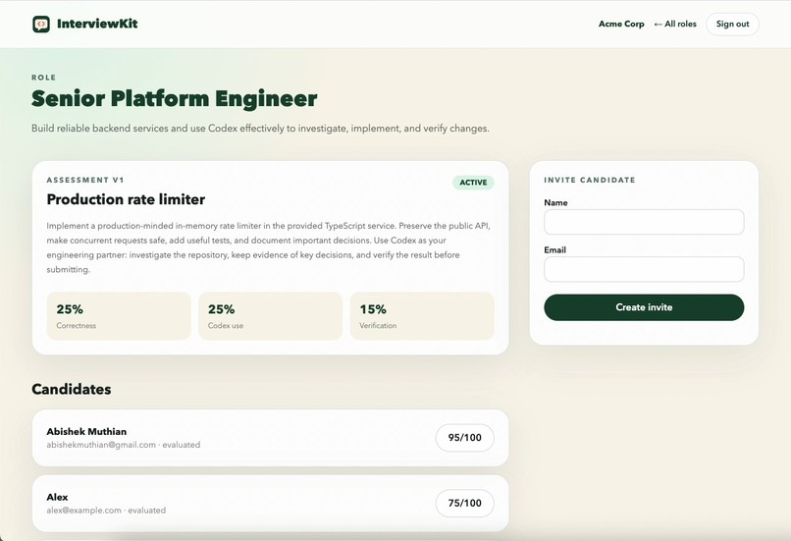Select the 25% Codex use card

click(x=271, y=316)
